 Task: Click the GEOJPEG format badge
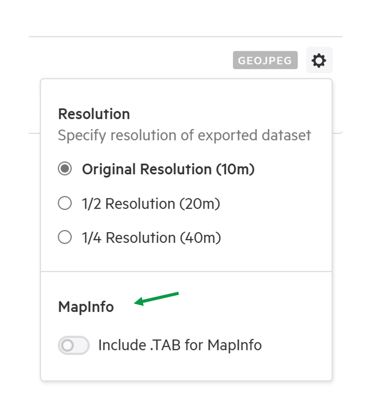tap(265, 60)
